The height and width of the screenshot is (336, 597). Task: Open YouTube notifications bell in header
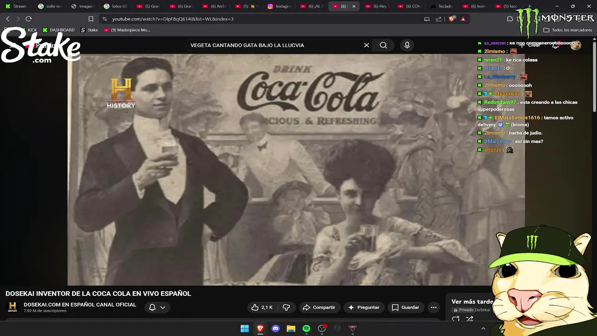pyautogui.click(x=555, y=45)
